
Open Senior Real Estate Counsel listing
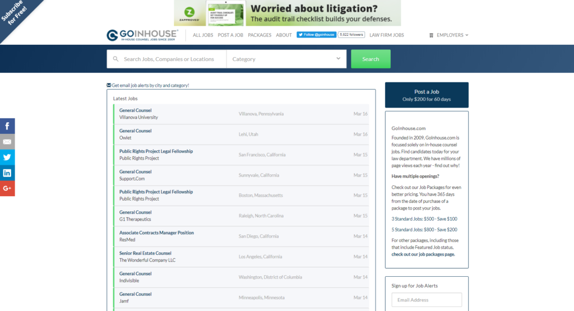(x=241, y=257)
